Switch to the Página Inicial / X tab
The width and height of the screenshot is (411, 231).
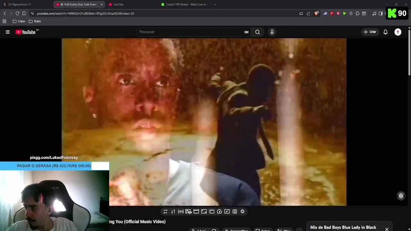[x=26, y=4]
